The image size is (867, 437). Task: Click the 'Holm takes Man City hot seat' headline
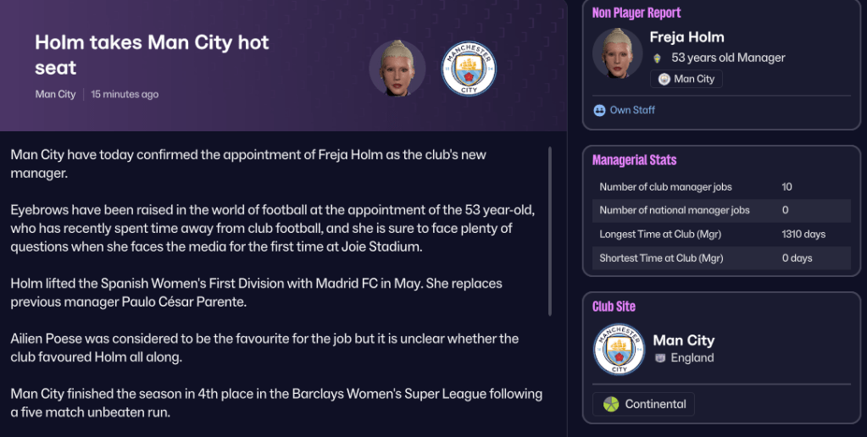152,54
